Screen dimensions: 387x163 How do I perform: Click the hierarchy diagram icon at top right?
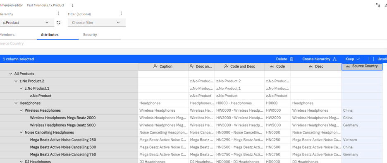click(x=378, y=5)
